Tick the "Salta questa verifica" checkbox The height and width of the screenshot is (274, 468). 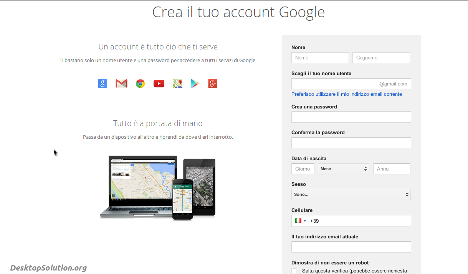294,271
